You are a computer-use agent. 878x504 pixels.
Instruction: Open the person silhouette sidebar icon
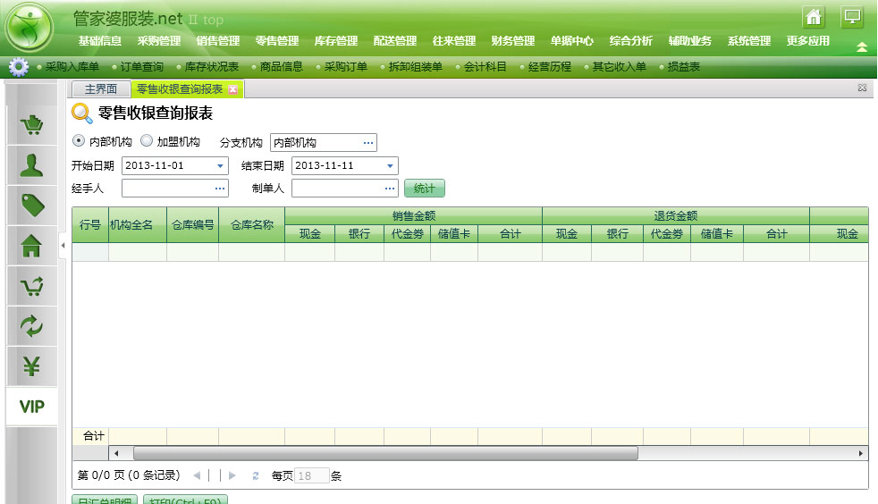pos(31,166)
